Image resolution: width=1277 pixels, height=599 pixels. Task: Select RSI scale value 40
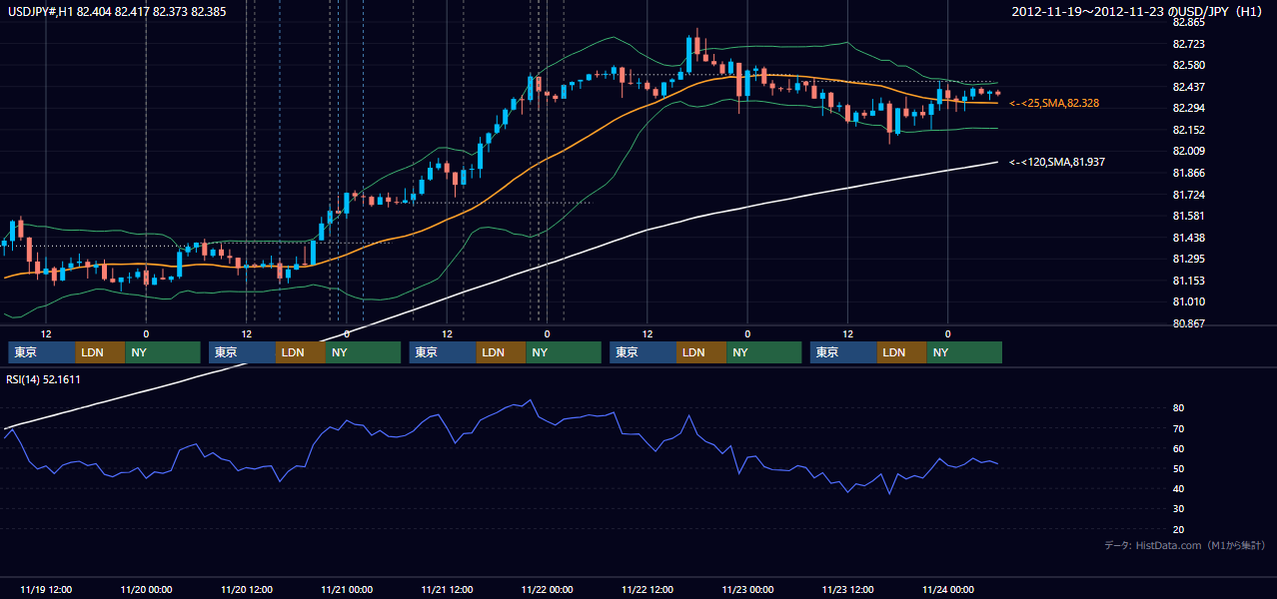coord(1179,488)
